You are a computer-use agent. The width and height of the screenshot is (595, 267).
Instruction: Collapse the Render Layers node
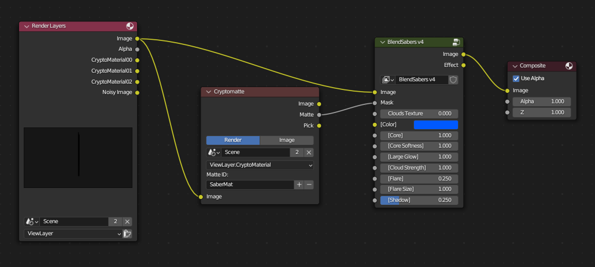27,26
